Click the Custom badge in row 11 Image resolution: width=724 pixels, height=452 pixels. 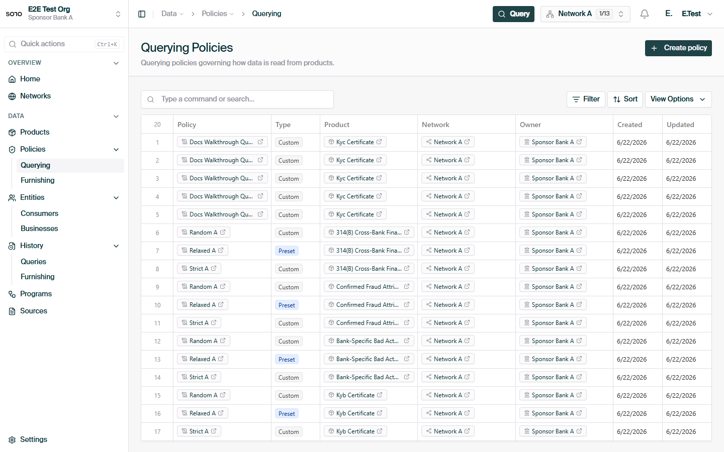pyautogui.click(x=289, y=323)
